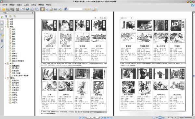The image size is (195, 119).
Task: Select the 反特题材 bookmark
Action: coord(15,83)
